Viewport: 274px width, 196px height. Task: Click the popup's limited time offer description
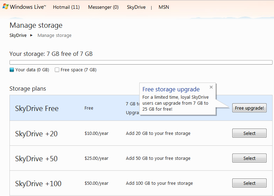pos(175,103)
